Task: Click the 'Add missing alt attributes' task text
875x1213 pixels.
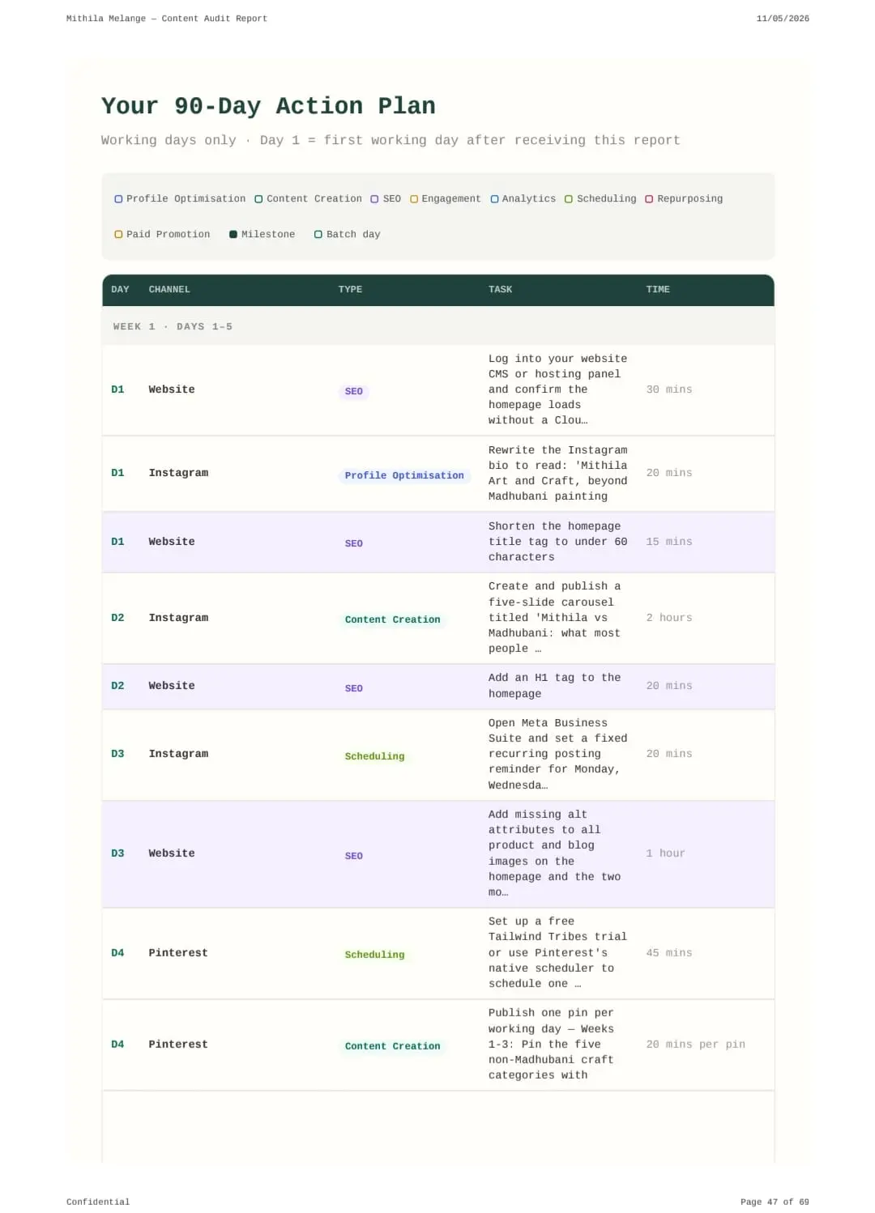Action: (x=555, y=854)
